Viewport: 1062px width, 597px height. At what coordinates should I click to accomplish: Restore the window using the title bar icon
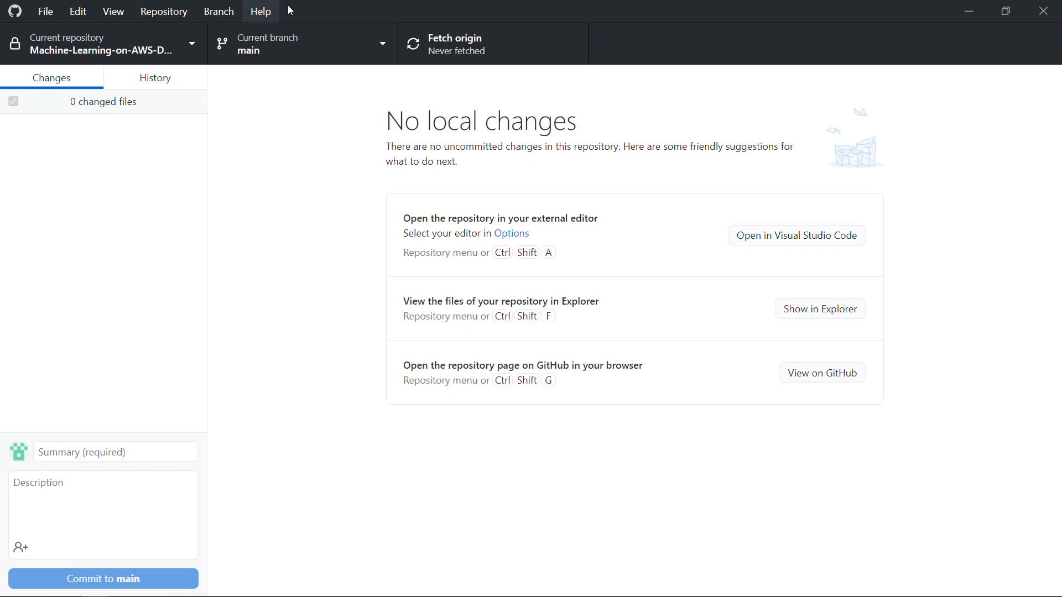point(1006,11)
